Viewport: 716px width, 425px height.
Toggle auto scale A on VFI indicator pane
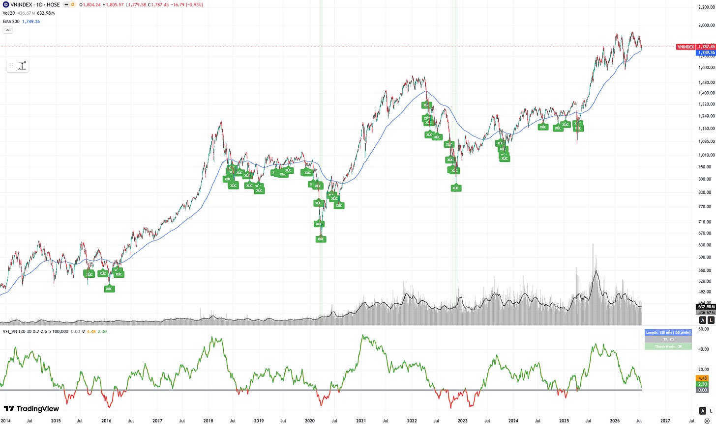click(703, 411)
